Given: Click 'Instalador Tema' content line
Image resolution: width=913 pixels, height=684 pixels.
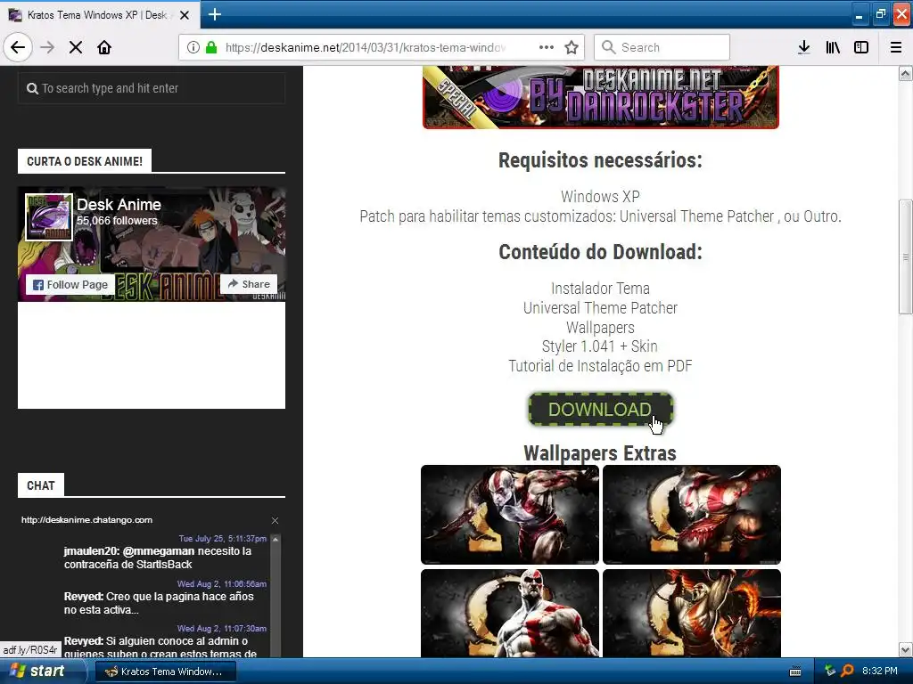Looking at the screenshot, I should 600,289.
